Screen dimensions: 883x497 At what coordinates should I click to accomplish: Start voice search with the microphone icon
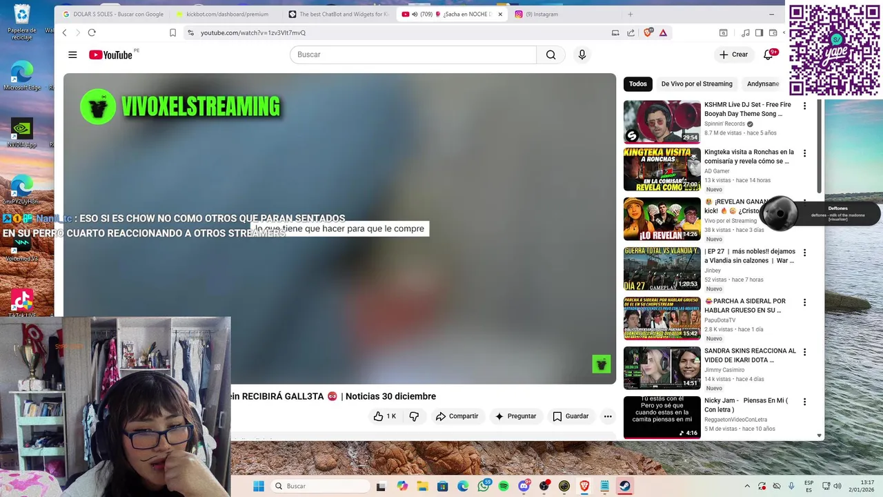582,55
